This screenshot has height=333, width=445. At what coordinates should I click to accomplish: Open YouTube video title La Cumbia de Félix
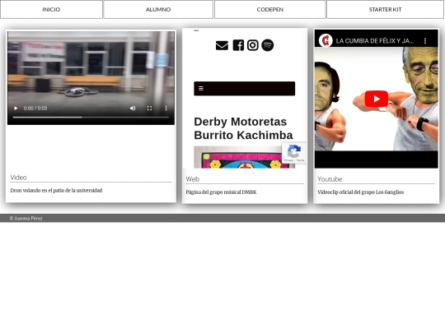coord(375,41)
